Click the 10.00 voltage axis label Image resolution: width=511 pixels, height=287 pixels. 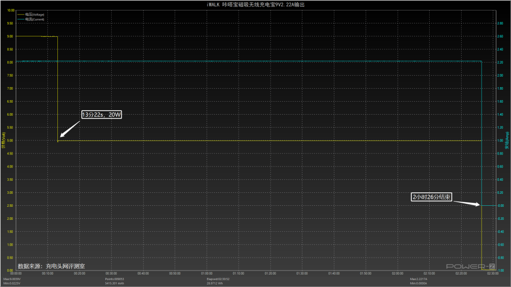(11, 10)
